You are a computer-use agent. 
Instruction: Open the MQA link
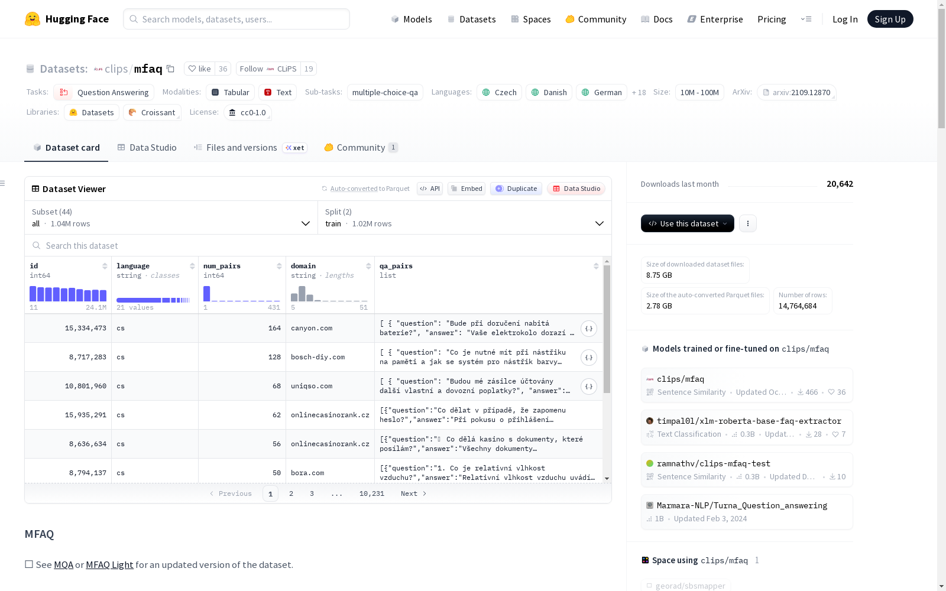click(x=63, y=564)
